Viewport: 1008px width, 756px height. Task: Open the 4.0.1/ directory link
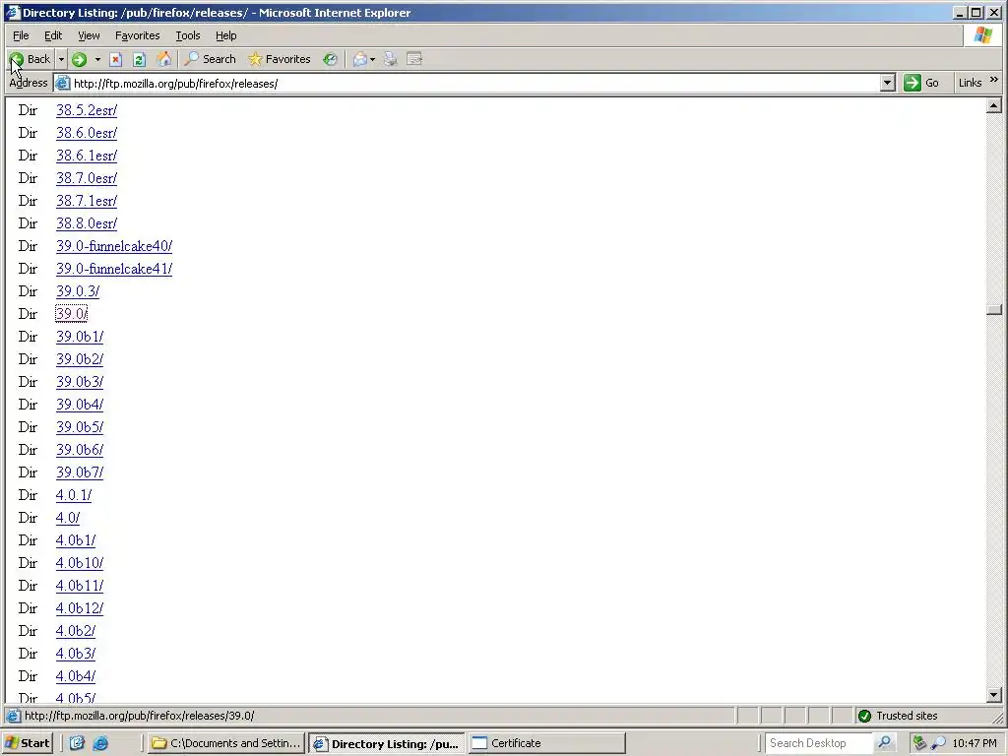coord(73,495)
